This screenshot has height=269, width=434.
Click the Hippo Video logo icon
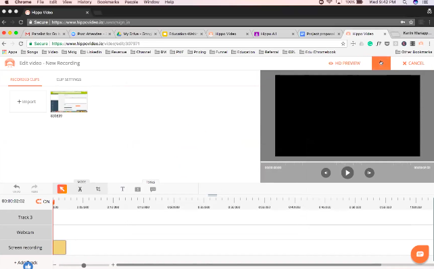click(x=10, y=63)
